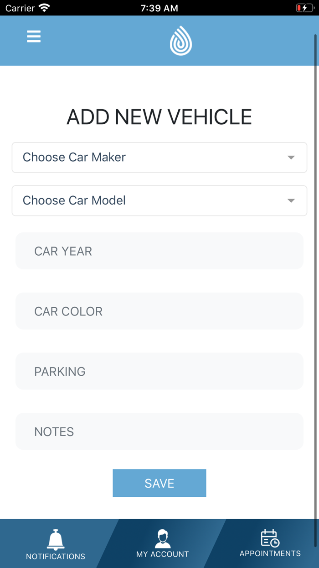The height and width of the screenshot is (568, 319).
Task: Tap the Notifications bell icon
Action: point(56,539)
